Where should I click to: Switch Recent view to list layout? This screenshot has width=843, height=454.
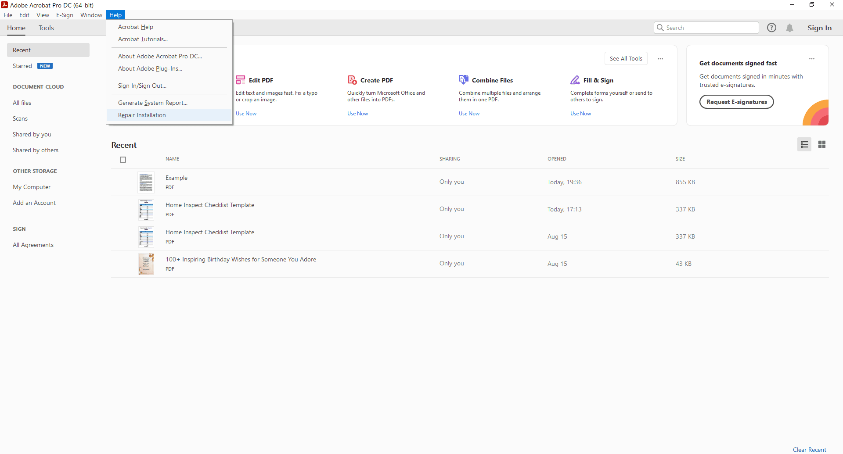pos(804,144)
